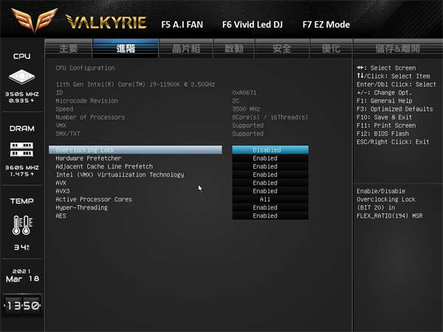Toggle the AVX3 Enabled setting
Screen dimensions: 443x332
click(270, 191)
